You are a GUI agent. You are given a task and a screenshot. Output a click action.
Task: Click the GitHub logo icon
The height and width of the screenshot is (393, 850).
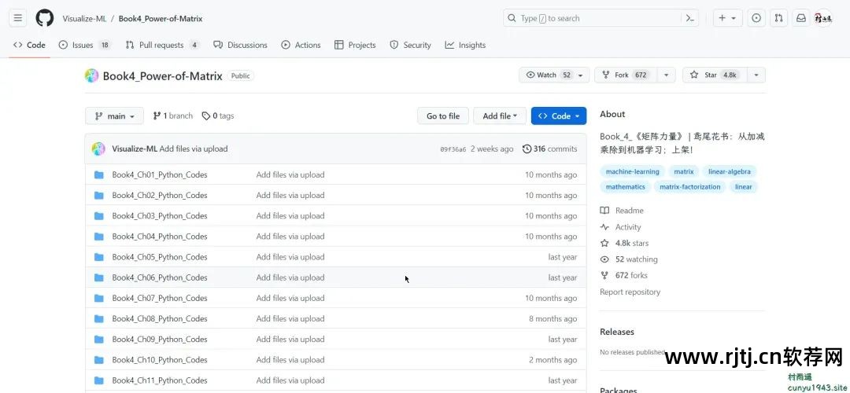coord(45,18)
